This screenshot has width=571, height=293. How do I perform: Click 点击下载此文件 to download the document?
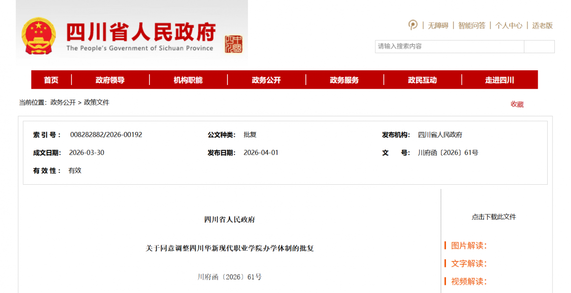point(494,217)
